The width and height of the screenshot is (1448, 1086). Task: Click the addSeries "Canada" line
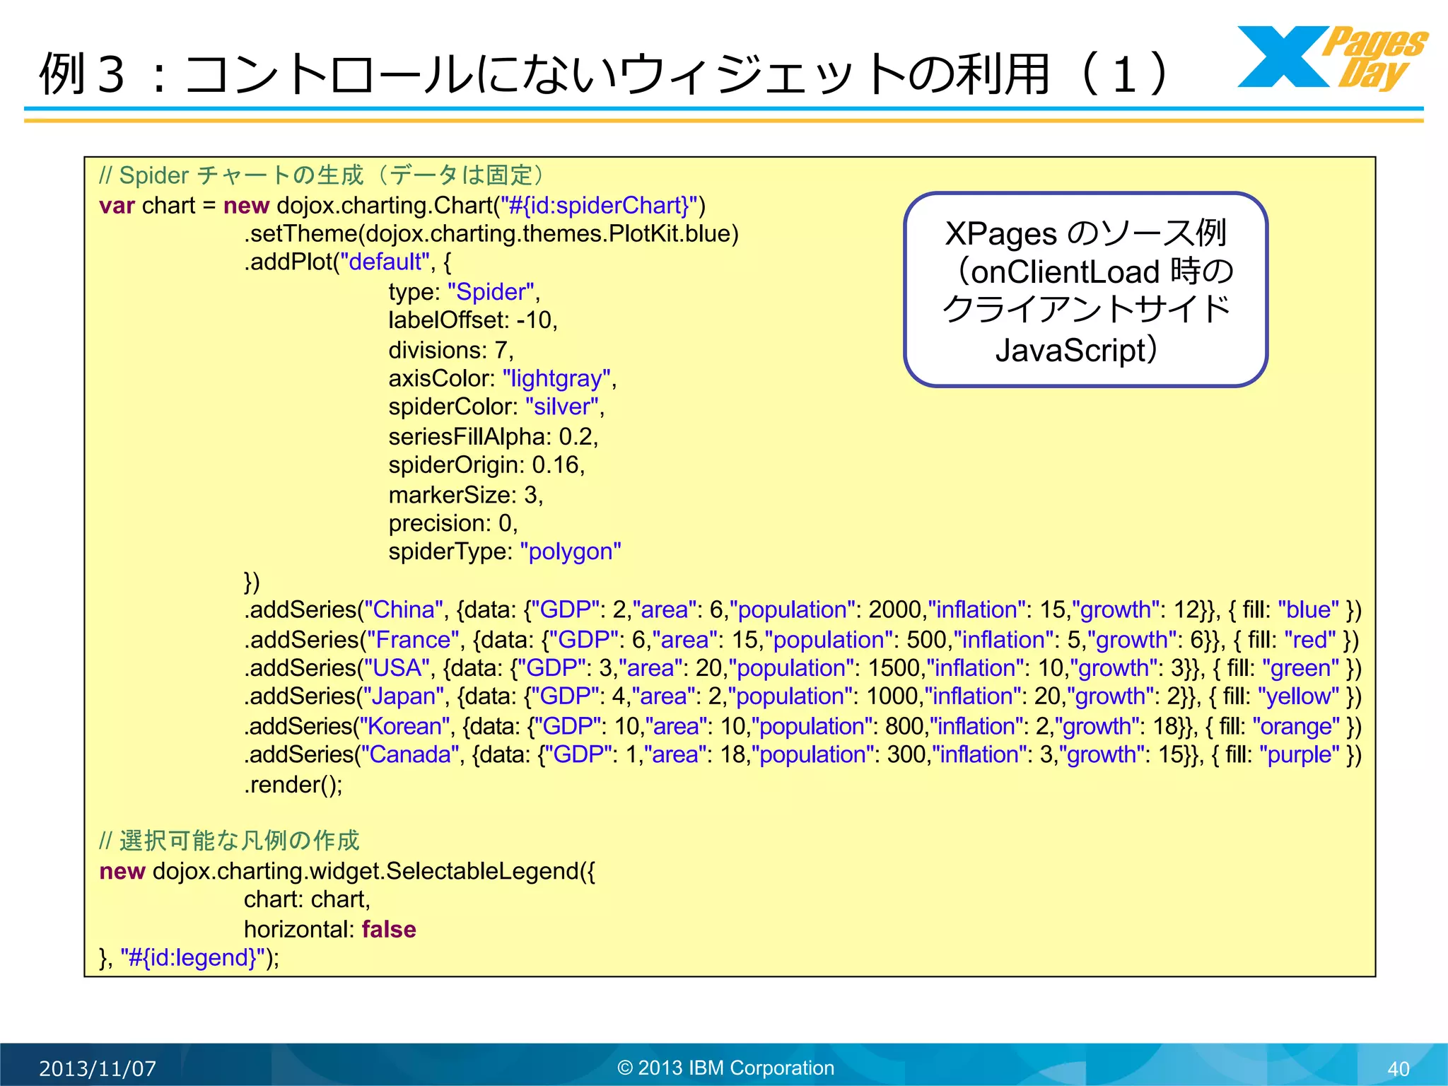coord(802,754)
